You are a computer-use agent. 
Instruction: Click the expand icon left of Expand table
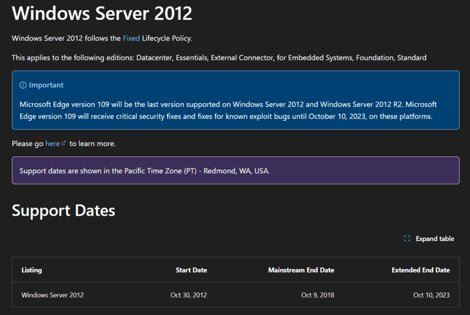(x=407, y=239)
